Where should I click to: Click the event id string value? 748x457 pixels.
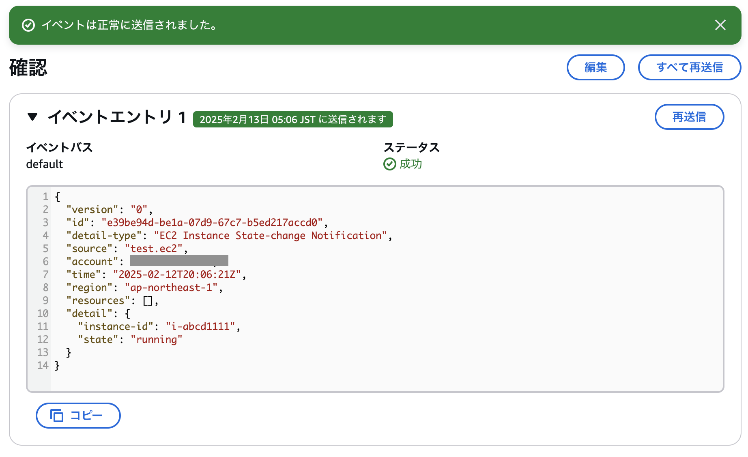[212, 222]
